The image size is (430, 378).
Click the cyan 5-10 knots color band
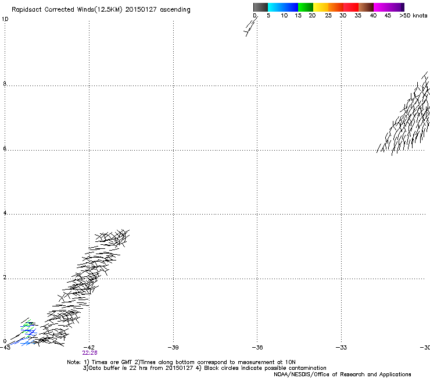click(x=275, y=7)
